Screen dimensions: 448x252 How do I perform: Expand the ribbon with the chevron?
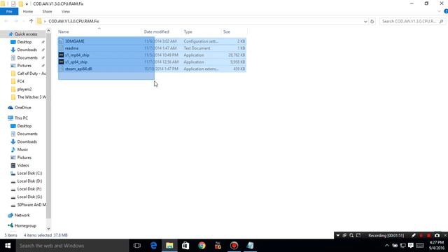pyautogui.click(x=439, y=11)
